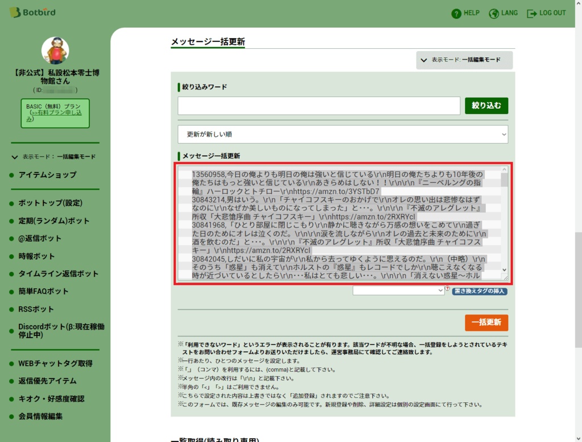This screenshot has height=442, width=582.
Task: Open the LANG language selector
Action: [503, 14]
